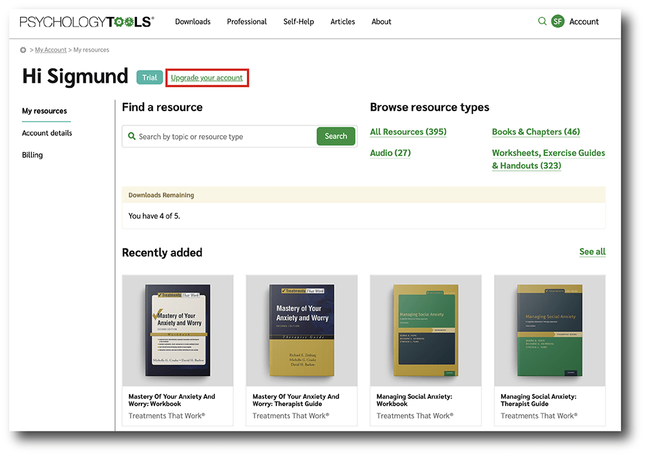Open the Downloads menu
This screenshot has height=456, width=646.
[193, 21]
